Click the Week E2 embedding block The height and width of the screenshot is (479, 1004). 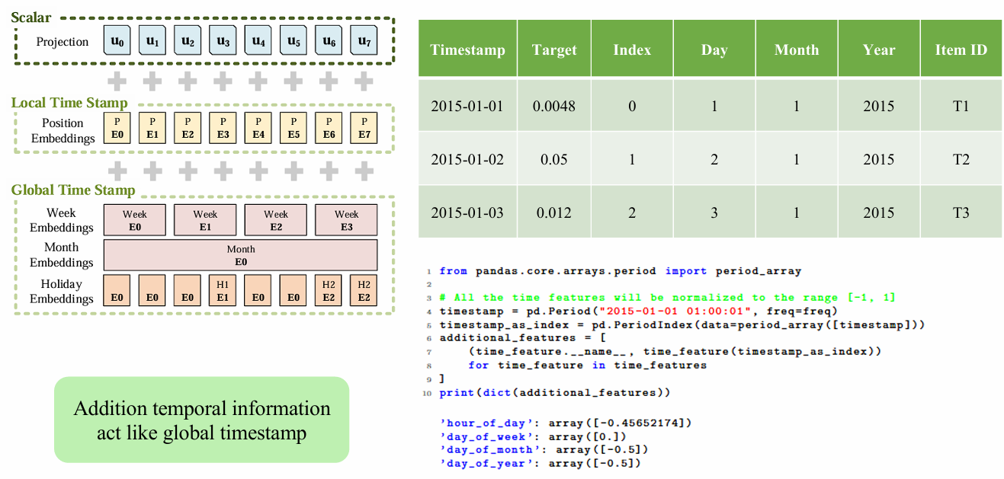click(276, 220)
